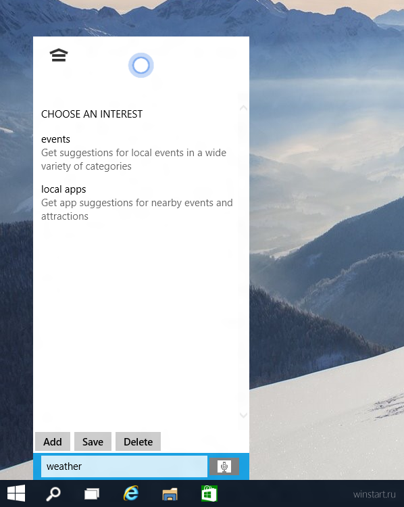Screen dimensions: 404x507
Task: Open Task View from the taskbar
Action: [x=92, y=494]
